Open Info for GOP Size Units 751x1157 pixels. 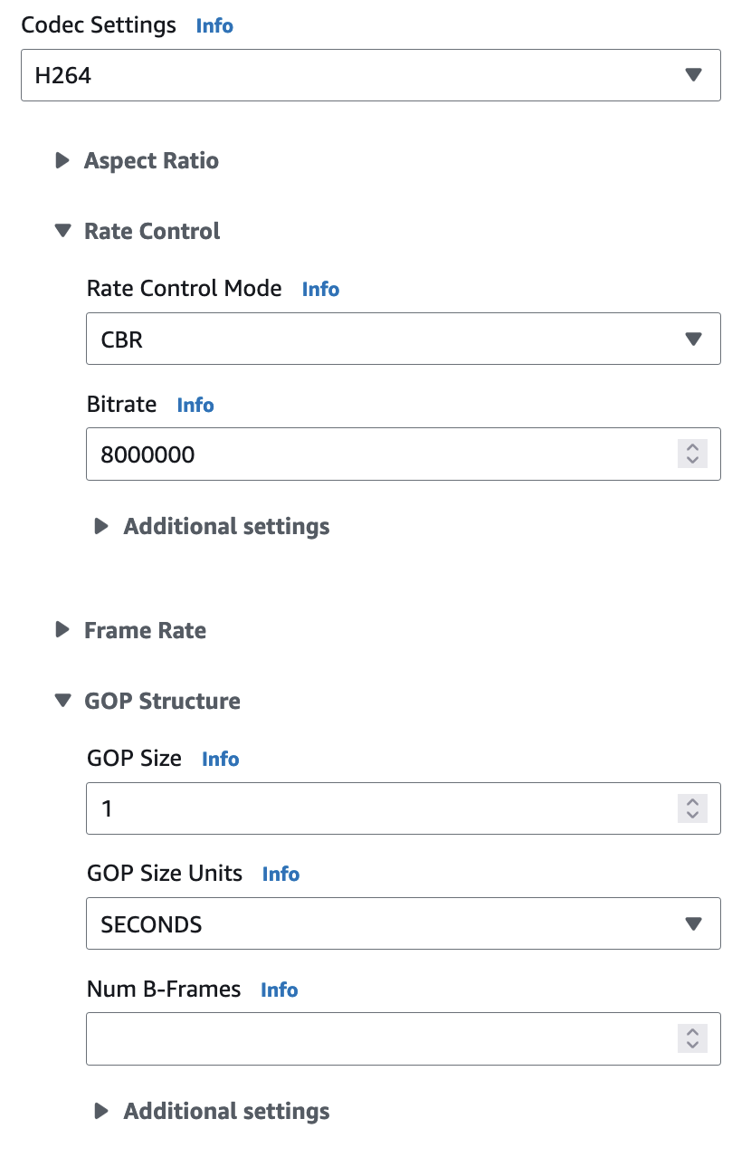click(x=280, y=875)
